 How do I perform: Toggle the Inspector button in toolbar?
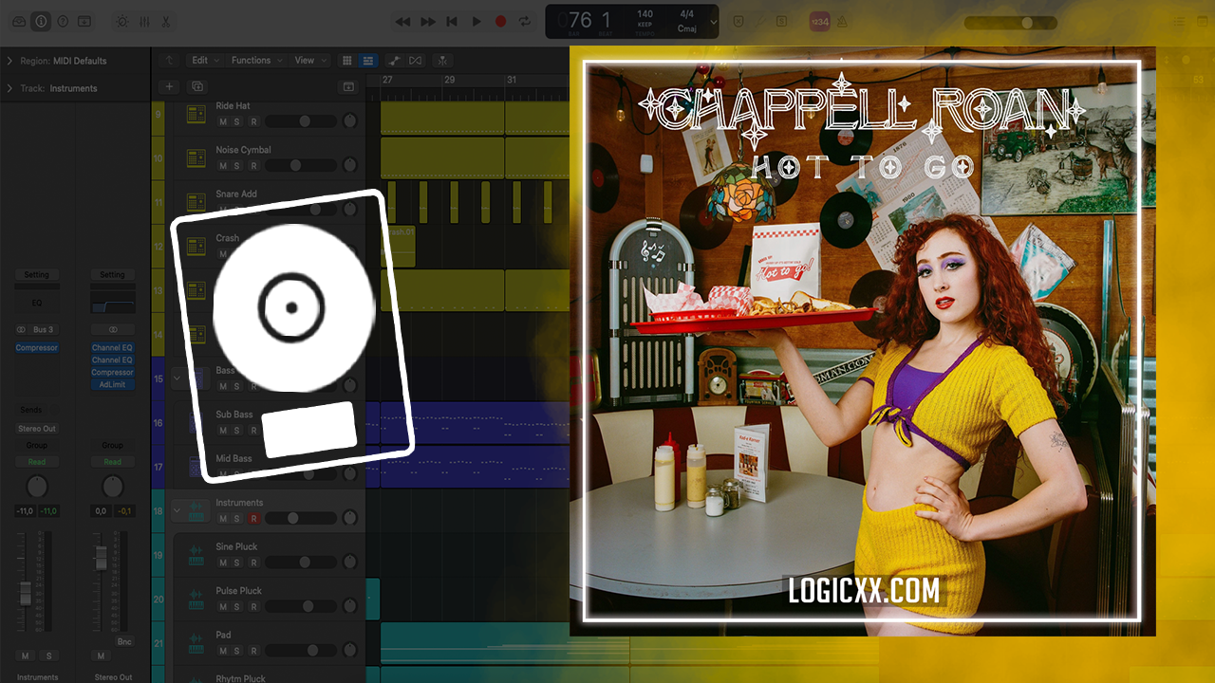click(x=41, y=21)
